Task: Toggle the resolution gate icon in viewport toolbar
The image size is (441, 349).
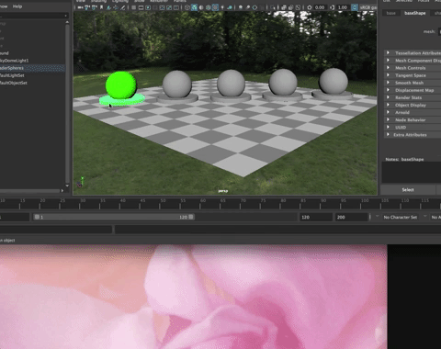Action: click(x=148, y=7)
